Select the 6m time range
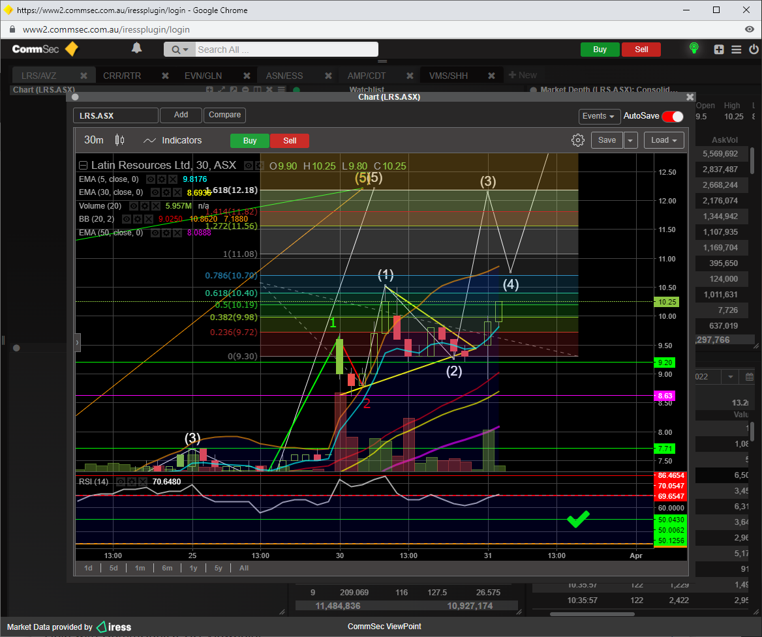 167,568
